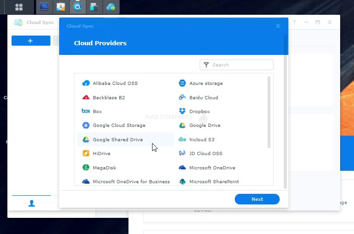Viewport: 354px width, 234px height.
Task: Pick the Google Cloud Storage label
Action: pyautogui.click(x=119, y=126)
